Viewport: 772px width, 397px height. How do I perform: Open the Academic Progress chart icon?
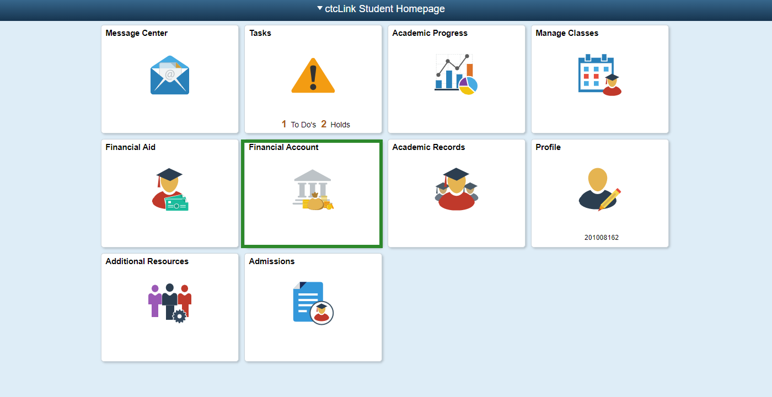(456, 74)
